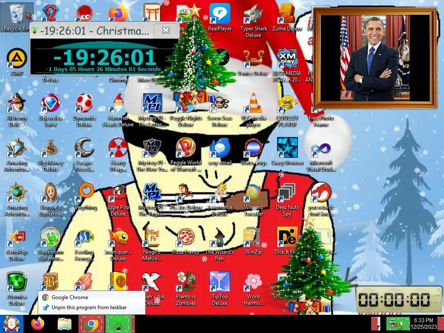This screenshot has width=444, height=333.
Task: Open Pizza Frenzy shortcut
Action: (186, 241)
